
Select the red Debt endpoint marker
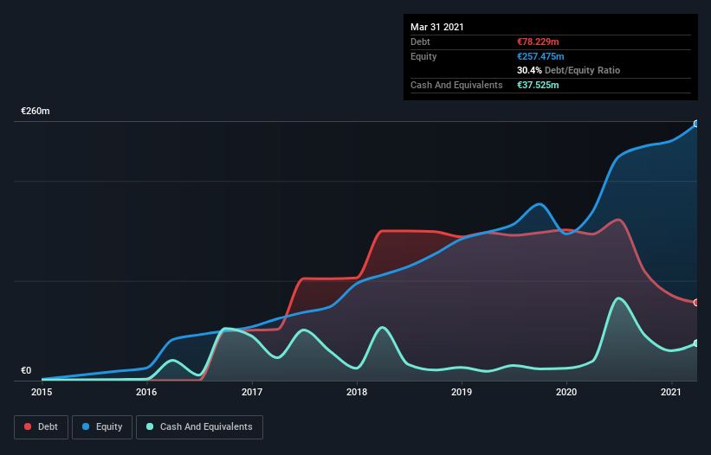tap(696, 303)
